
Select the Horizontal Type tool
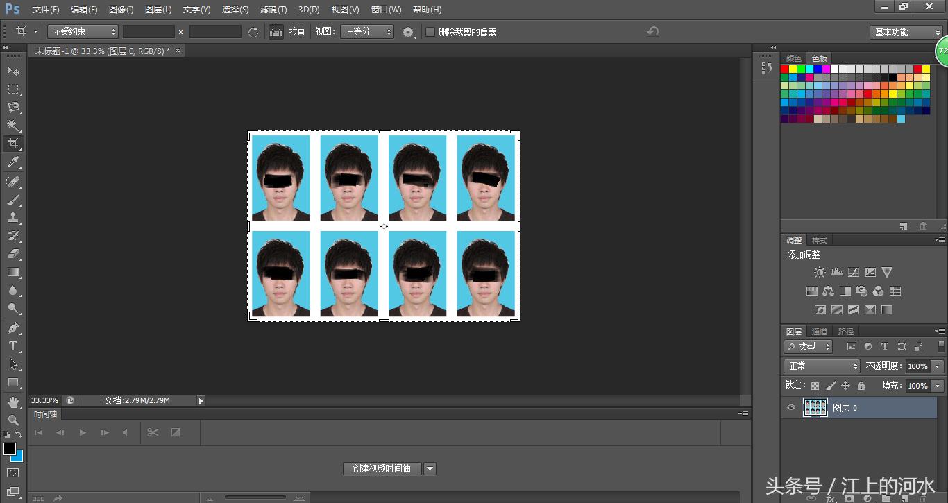coord(13,346)
